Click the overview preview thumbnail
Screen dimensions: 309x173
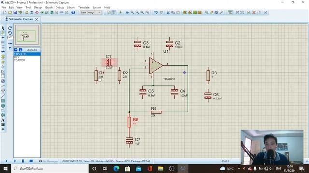pos(27,35)
